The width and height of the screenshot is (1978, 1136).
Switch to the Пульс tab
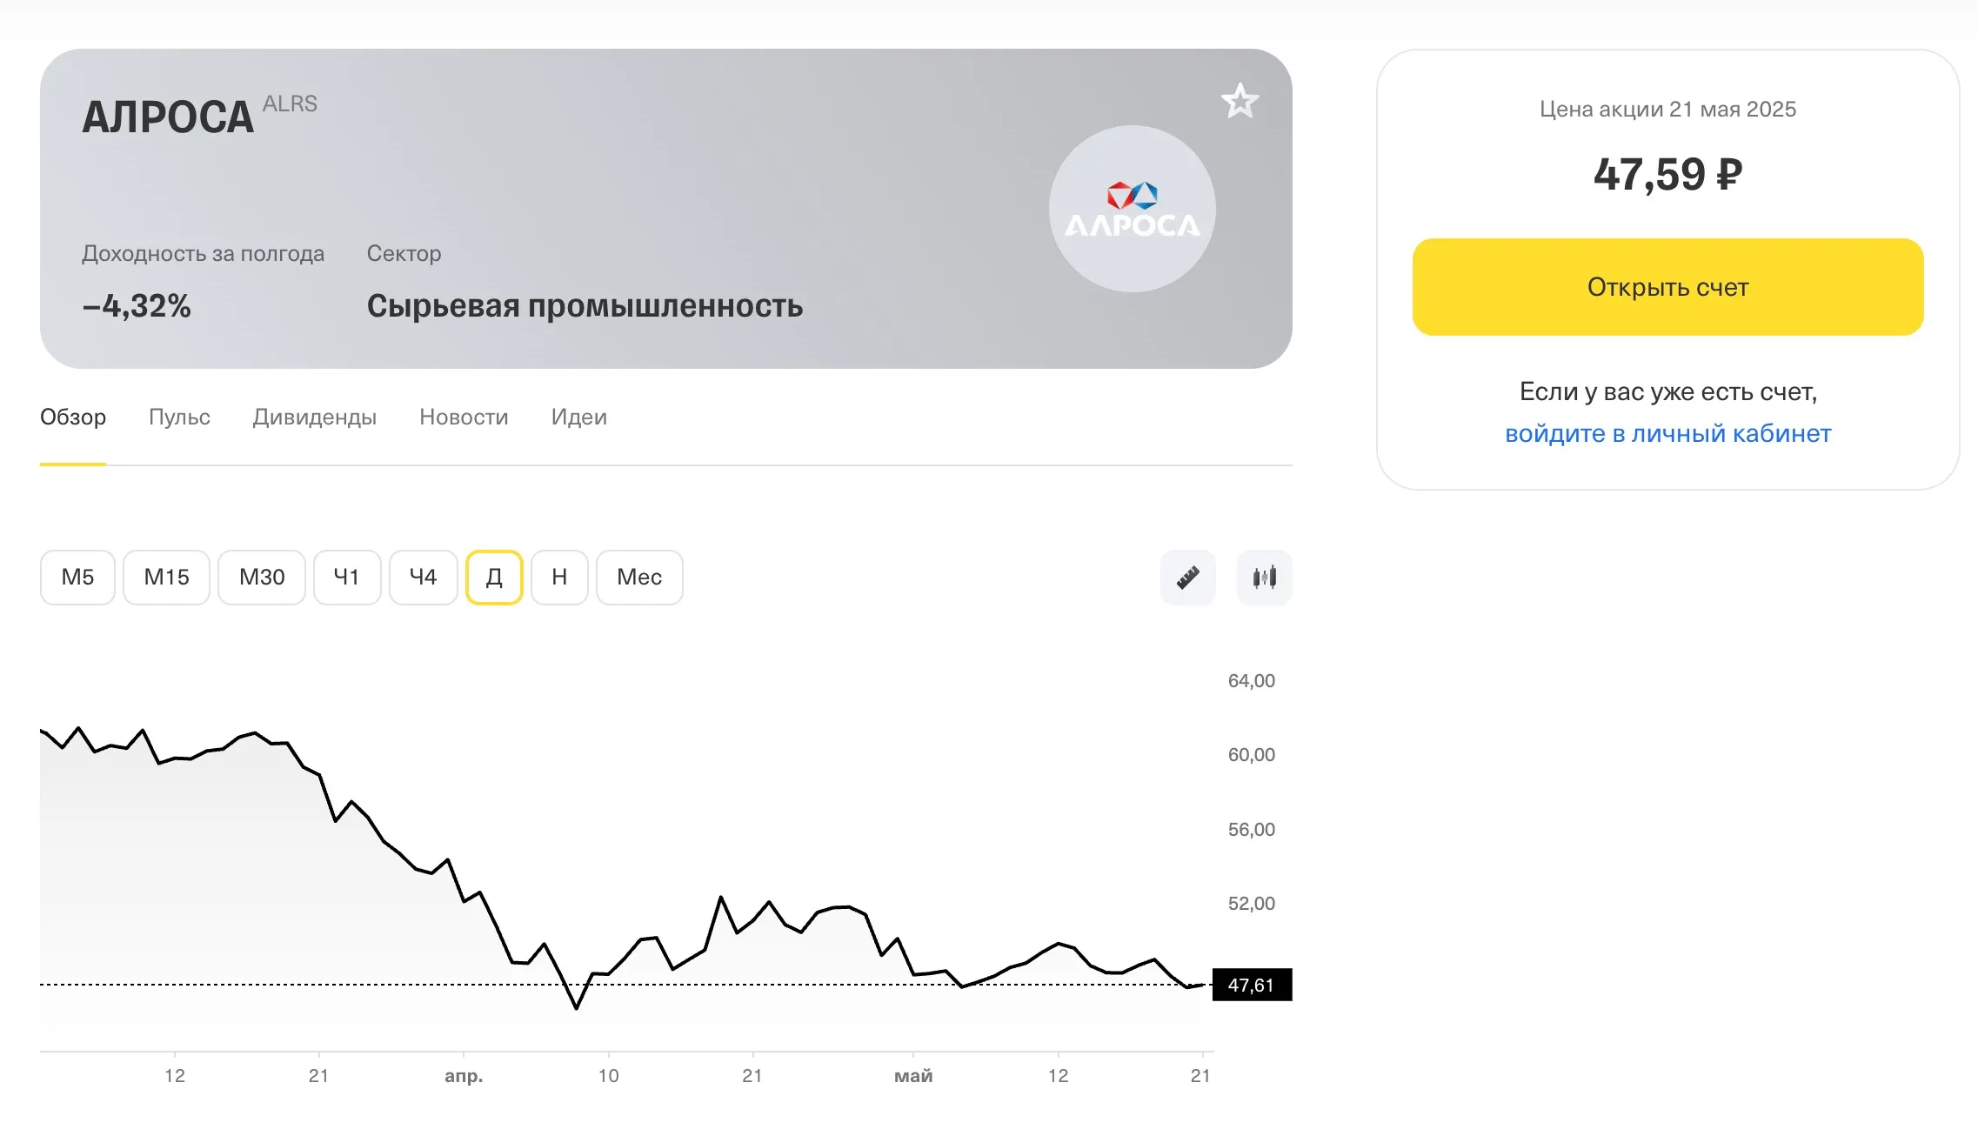tap(179, 418)
